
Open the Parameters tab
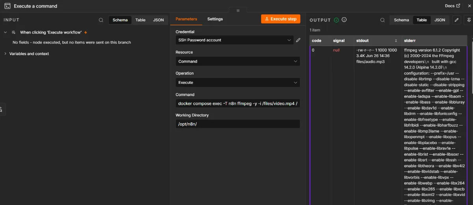point(186,19)
